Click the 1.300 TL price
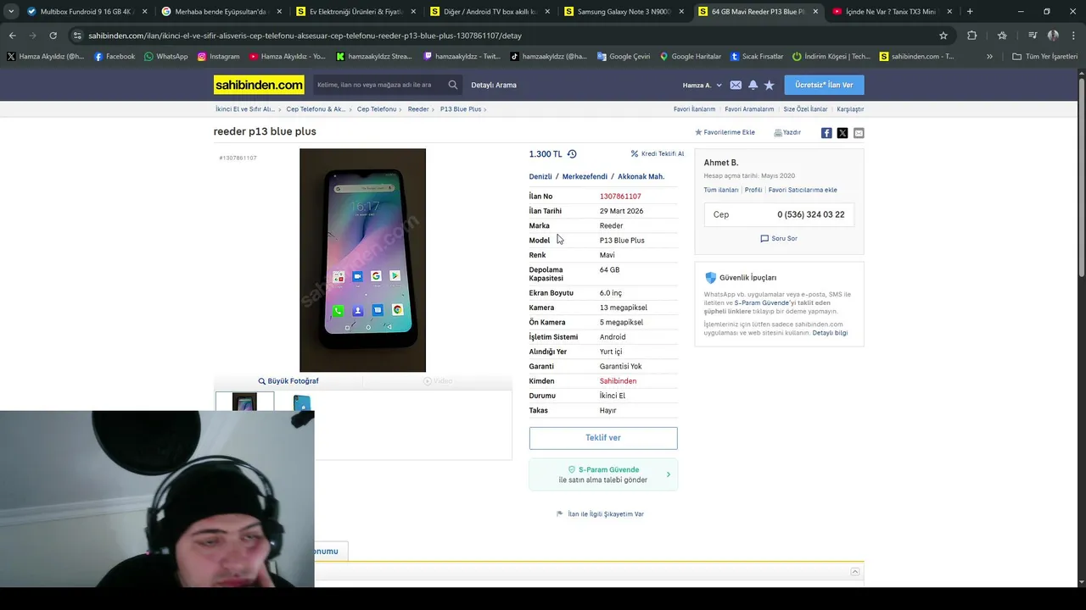Viewport: 1086px width, 610px height. [x=546, y=154]
